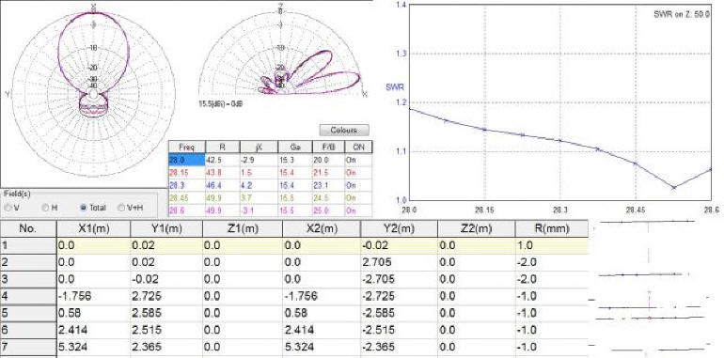The image size is (724, 358).
Task: Click the R(mm) column header
Action: pyautogui.click(x=551, y=228)
